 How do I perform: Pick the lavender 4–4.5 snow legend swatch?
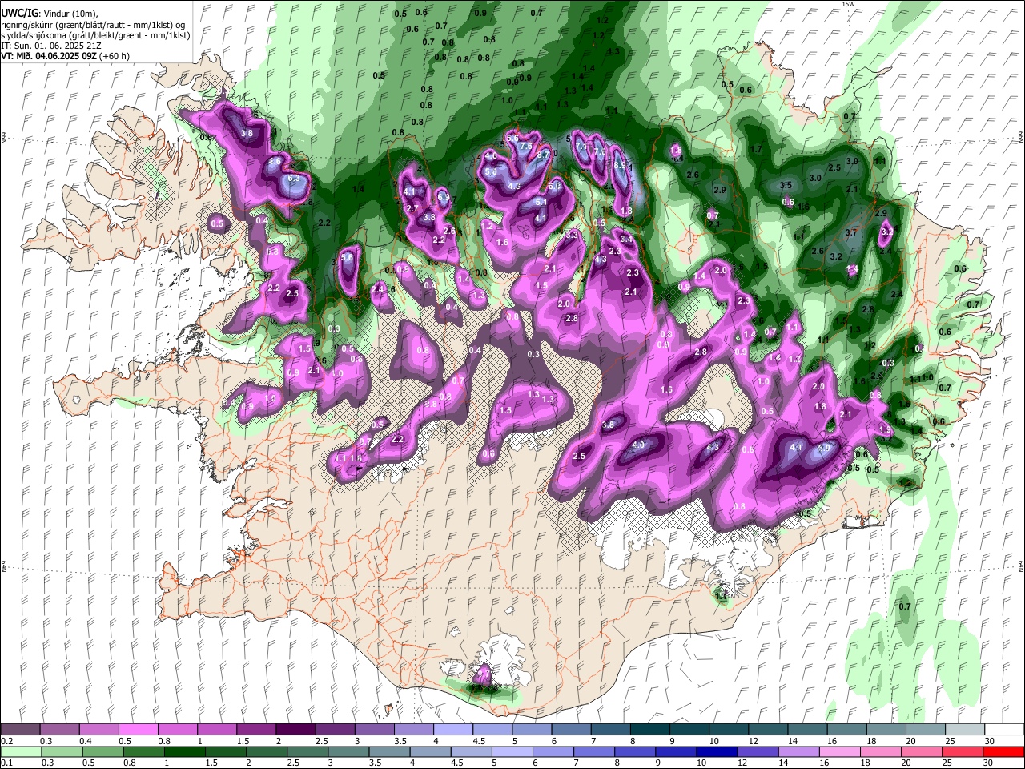453,730
